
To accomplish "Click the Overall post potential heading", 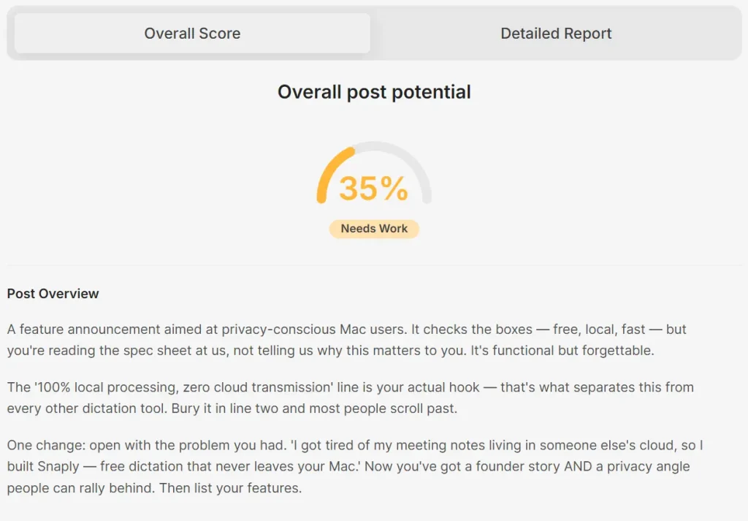I will point(374,92).
